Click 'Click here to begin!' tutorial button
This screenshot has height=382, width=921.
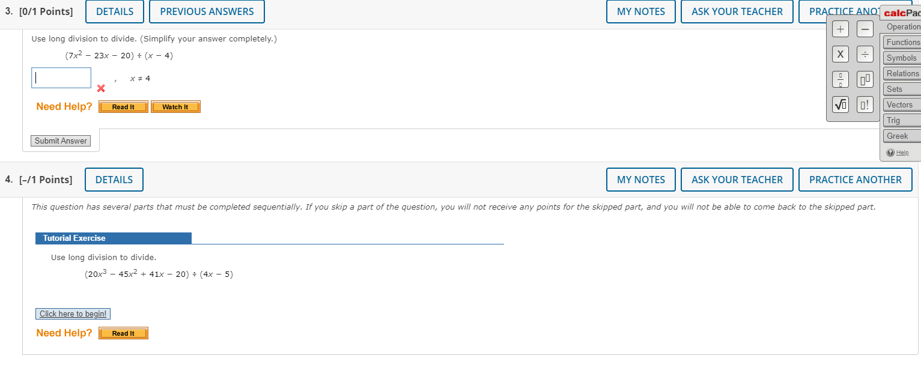click(73, 314)
